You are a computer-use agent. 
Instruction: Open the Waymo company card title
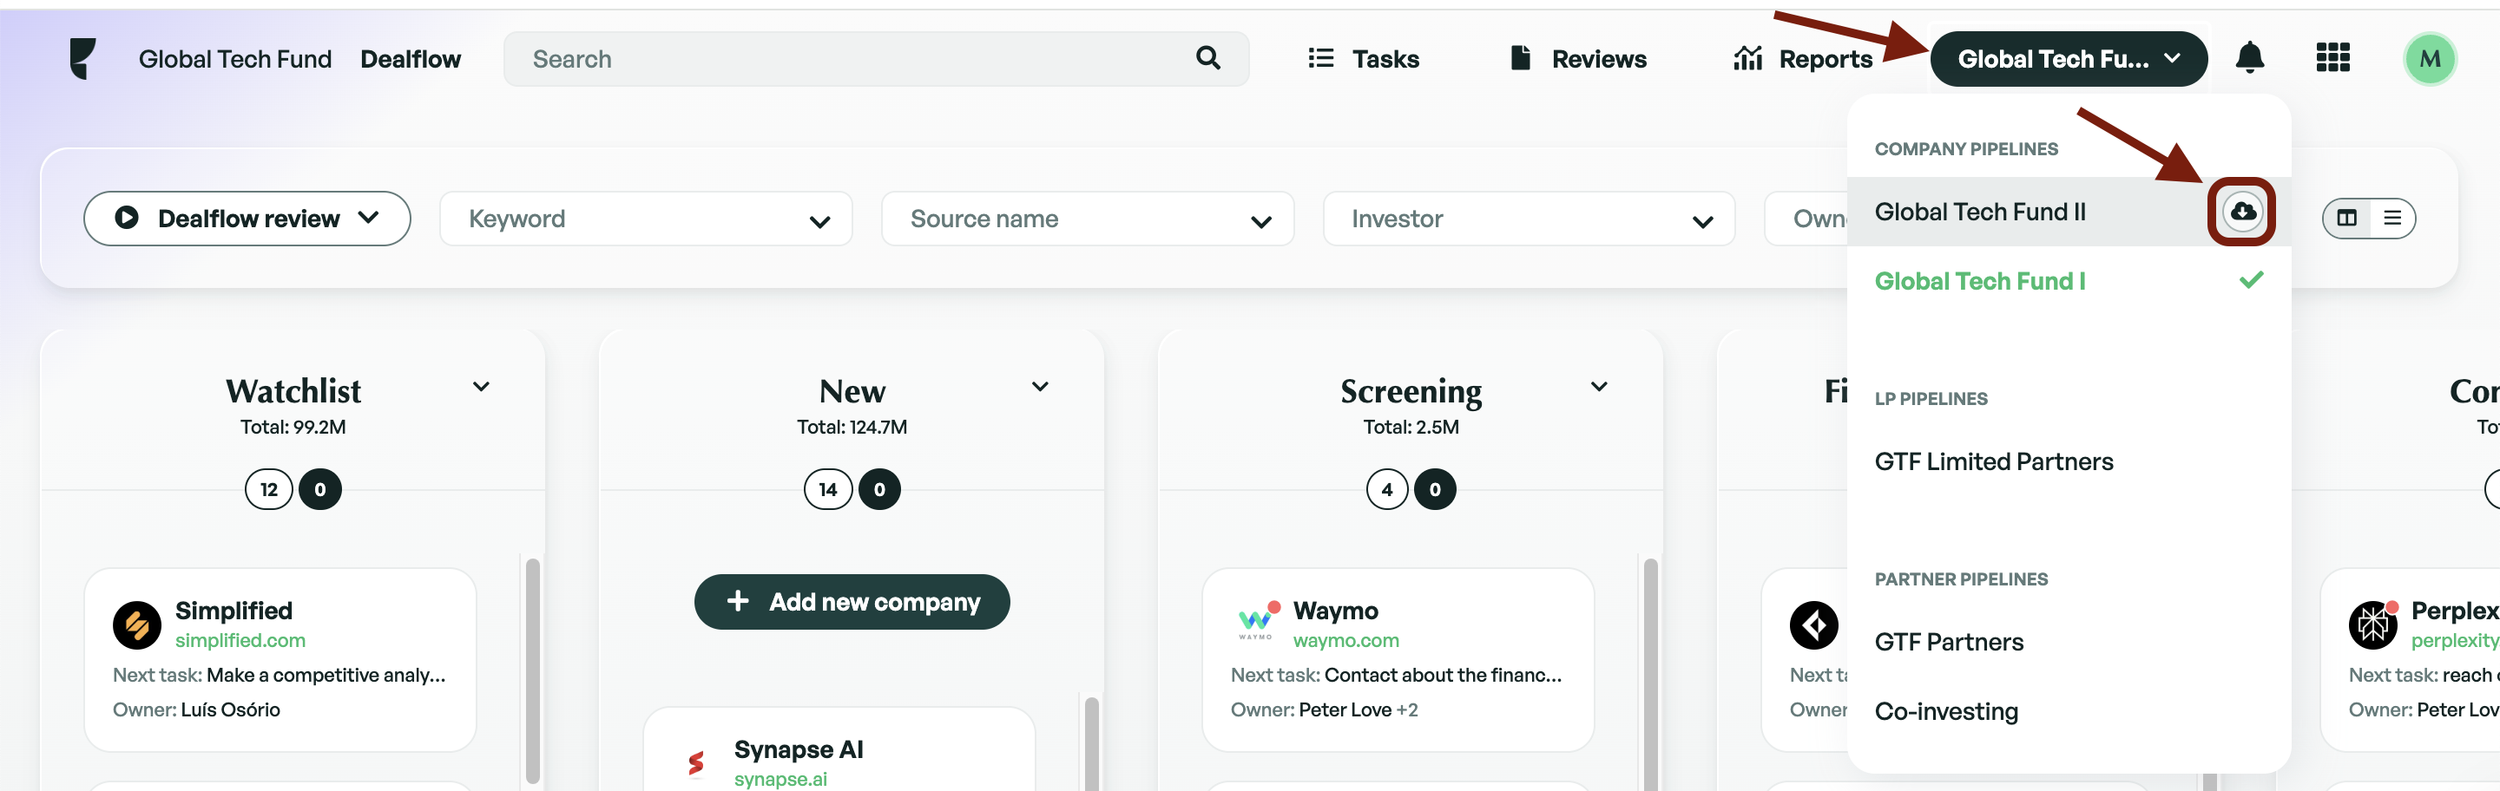(1334, 611)
